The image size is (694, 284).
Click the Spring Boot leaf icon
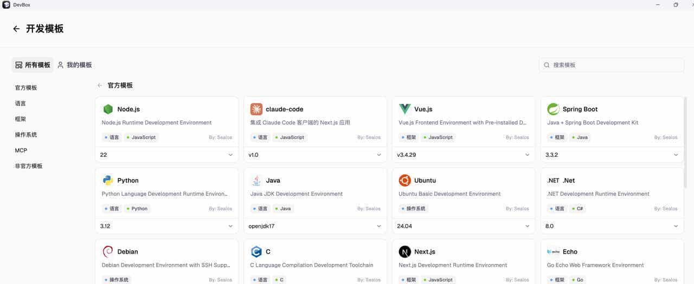click(553, 109)
